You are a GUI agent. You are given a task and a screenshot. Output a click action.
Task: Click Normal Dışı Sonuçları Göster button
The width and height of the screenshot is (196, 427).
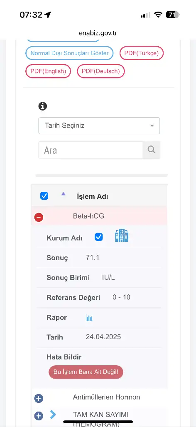pyautogui.click(x=69, y=53)
